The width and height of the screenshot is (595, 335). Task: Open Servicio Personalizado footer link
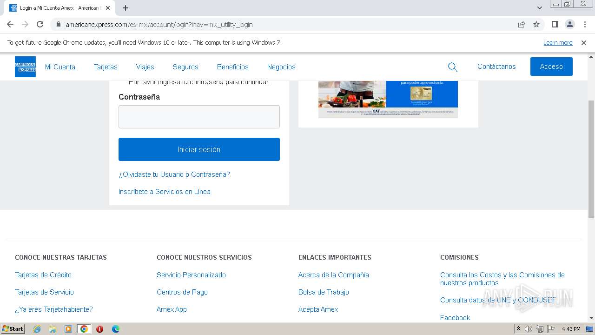(x=191, y=275)
